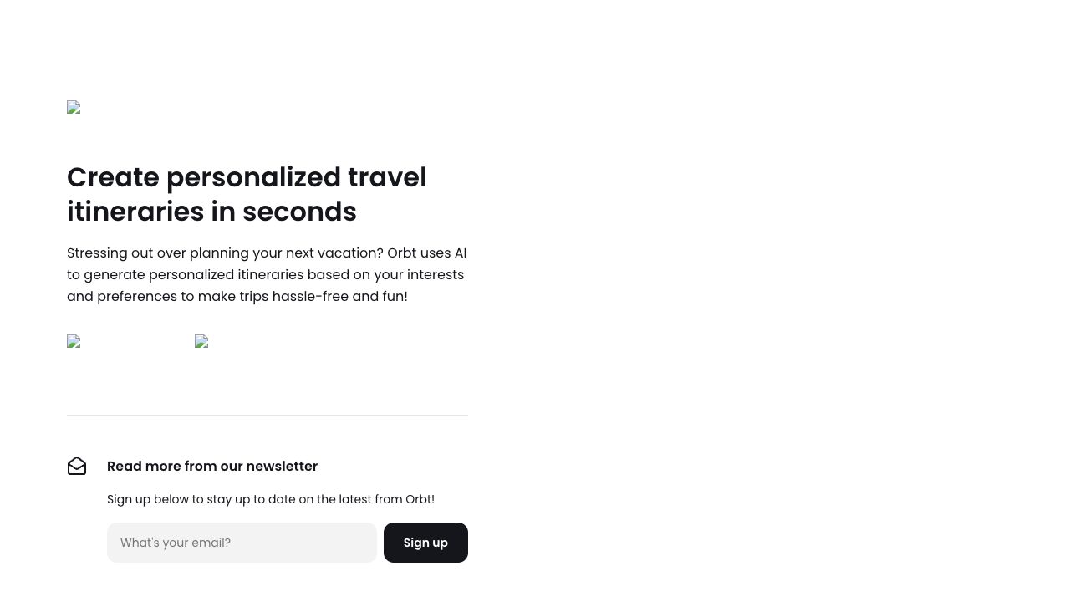Focus the "What's your email?" field

point(242,543)
